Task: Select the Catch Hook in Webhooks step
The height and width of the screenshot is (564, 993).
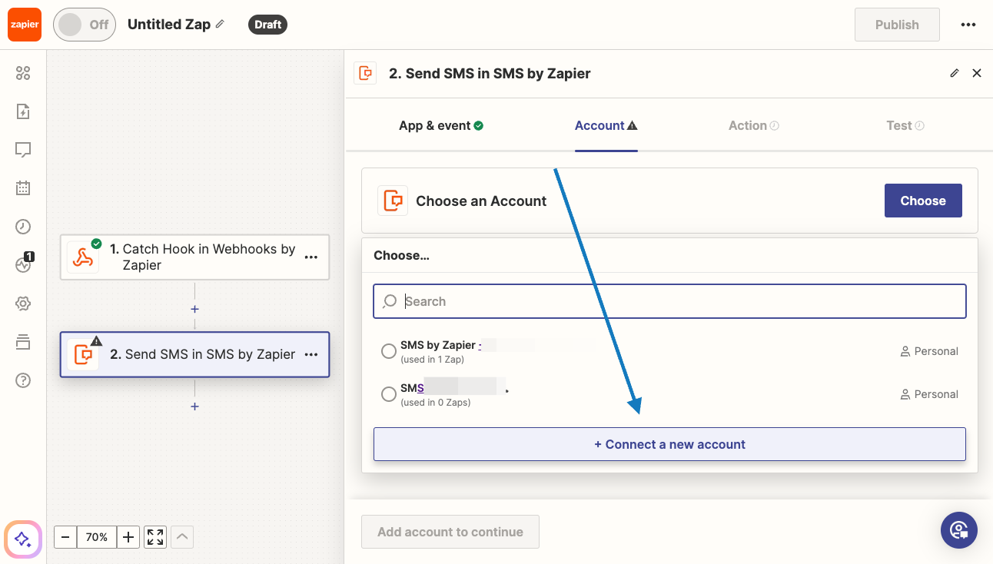Action: (194, 257)
